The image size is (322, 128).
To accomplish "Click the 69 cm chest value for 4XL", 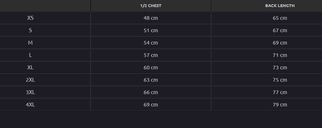I will tap(151, 105).
